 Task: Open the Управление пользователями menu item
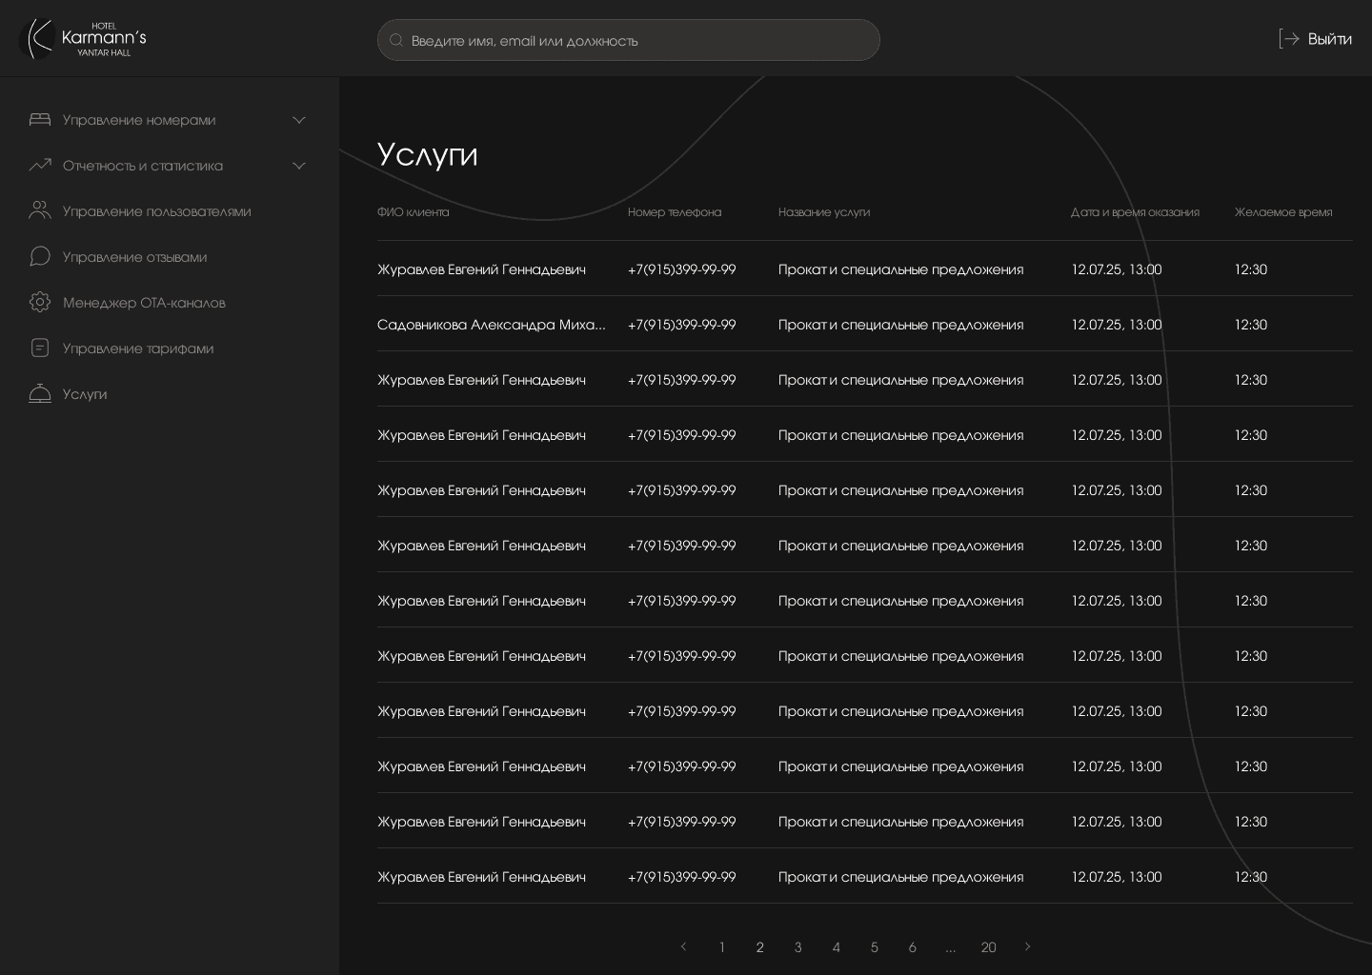(156, 211)
